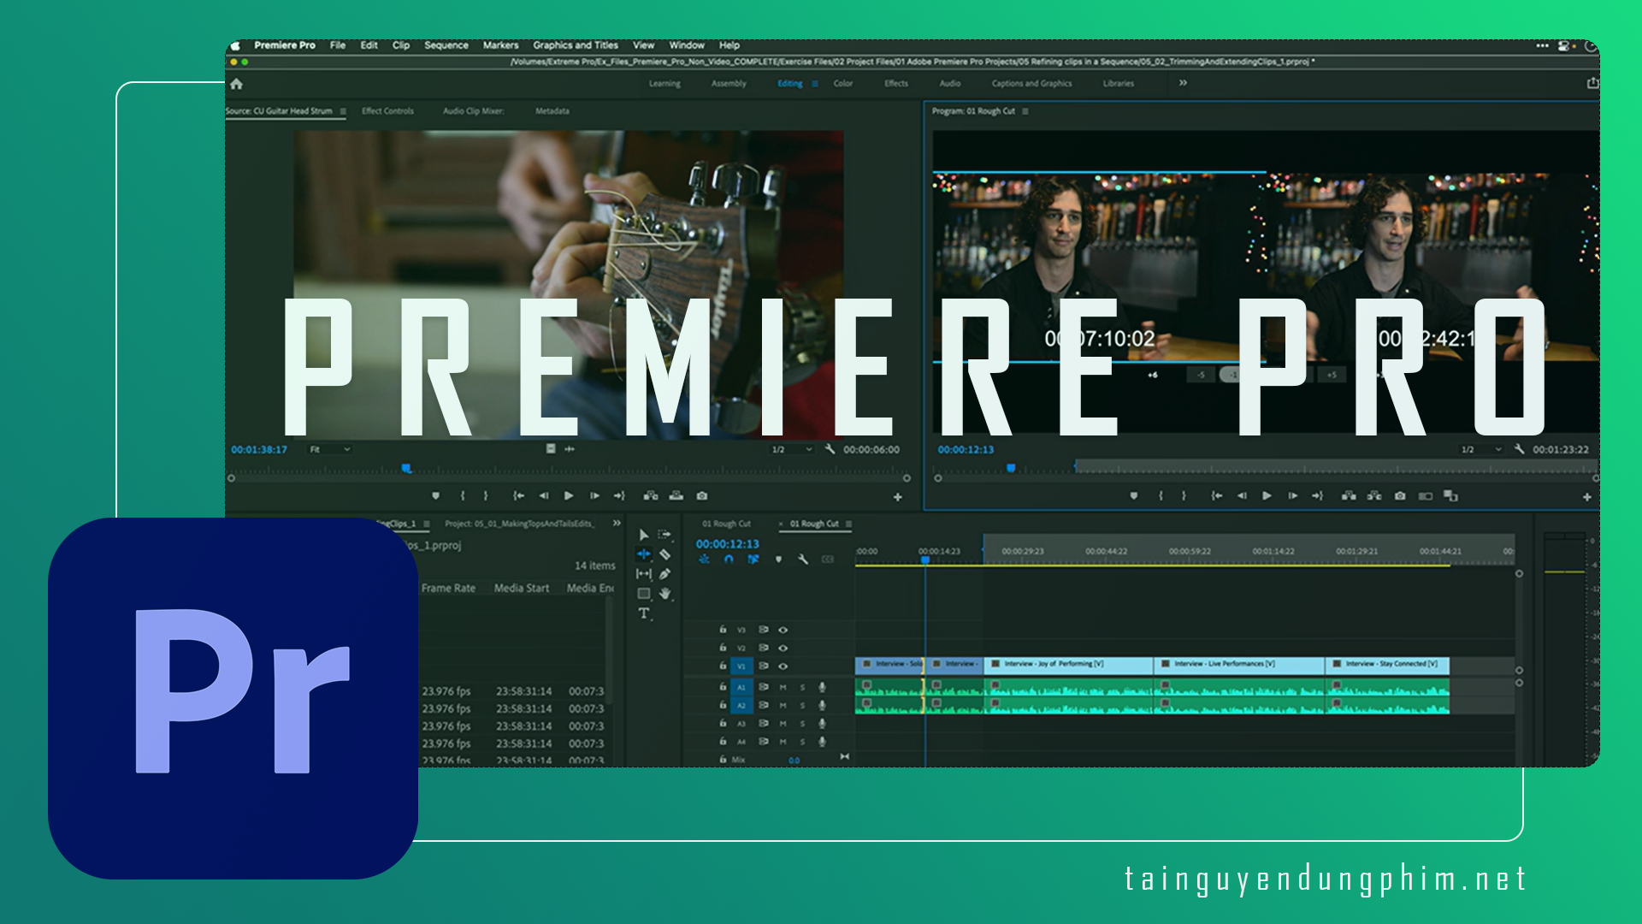Click Overwrite button in Source monitor

[x=676, y=496]
